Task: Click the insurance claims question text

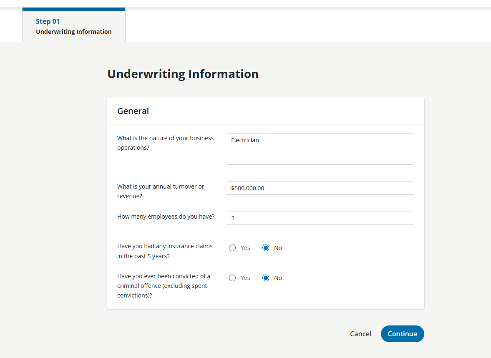Action: [165, 251]
